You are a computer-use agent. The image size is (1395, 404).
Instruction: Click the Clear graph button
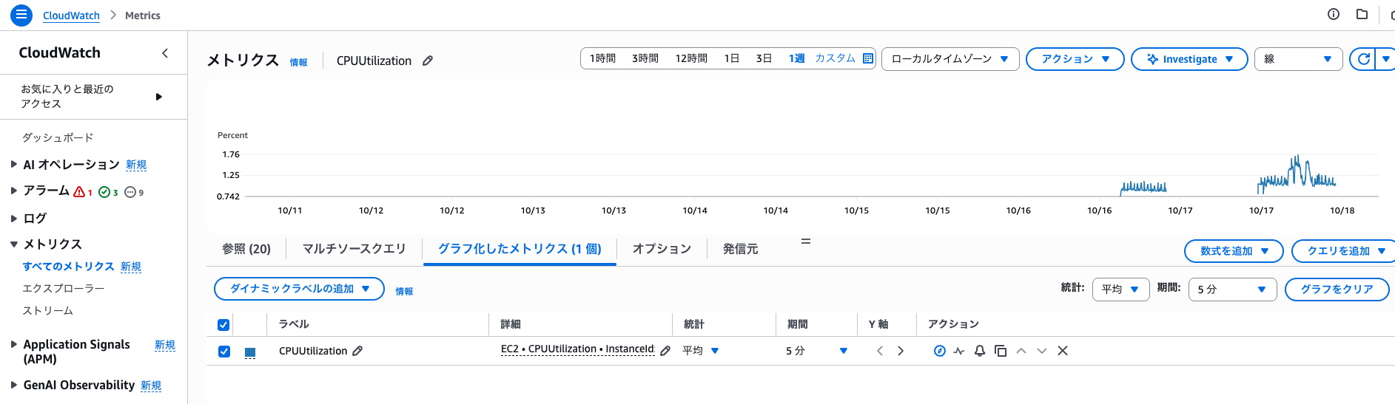[1336, 290]
